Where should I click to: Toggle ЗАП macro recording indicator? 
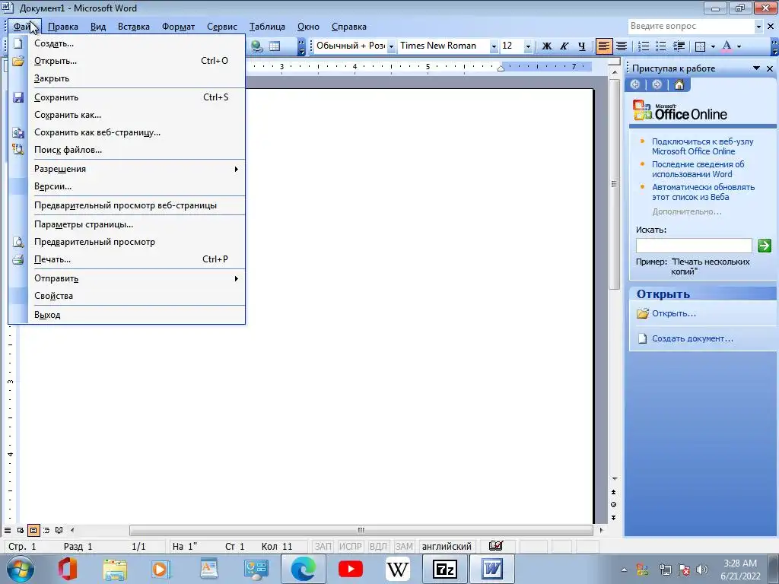[x=323, y=546]
